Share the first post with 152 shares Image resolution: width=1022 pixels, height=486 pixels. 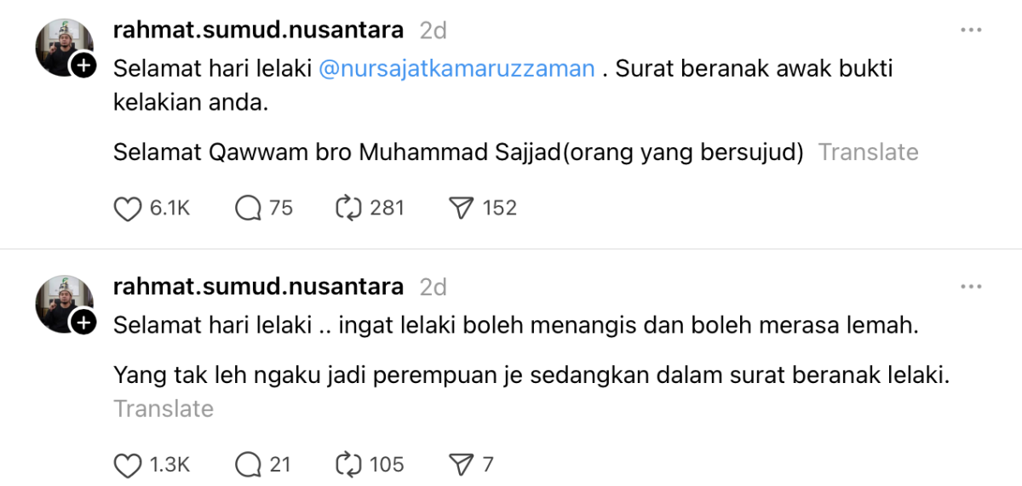461,209
